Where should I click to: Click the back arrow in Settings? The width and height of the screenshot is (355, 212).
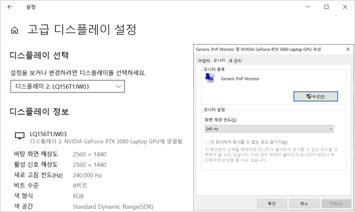click(10, 7)
